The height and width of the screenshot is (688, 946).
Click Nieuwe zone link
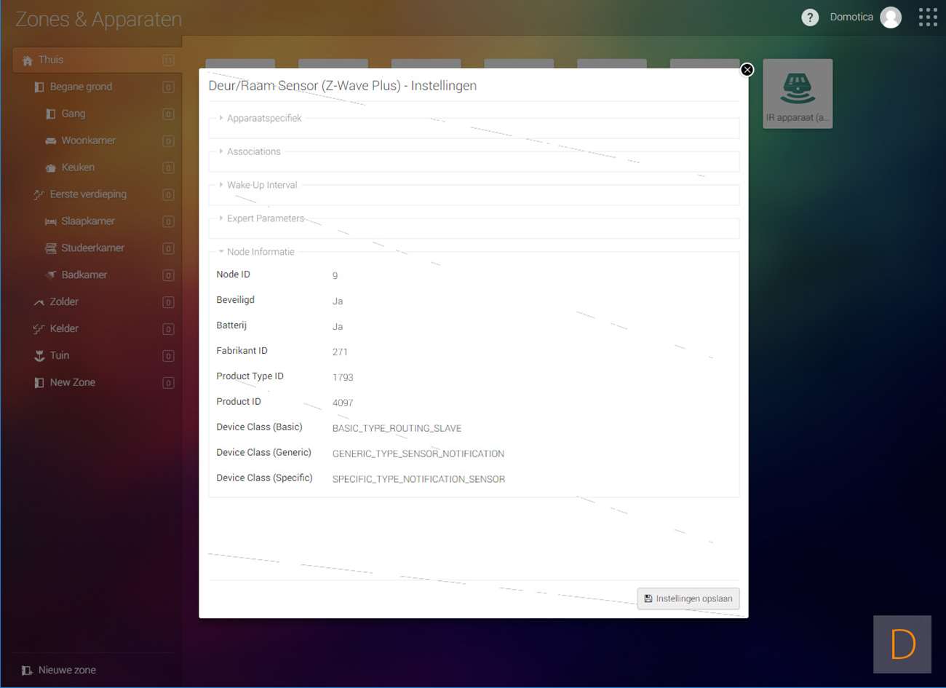click(67, 671)
